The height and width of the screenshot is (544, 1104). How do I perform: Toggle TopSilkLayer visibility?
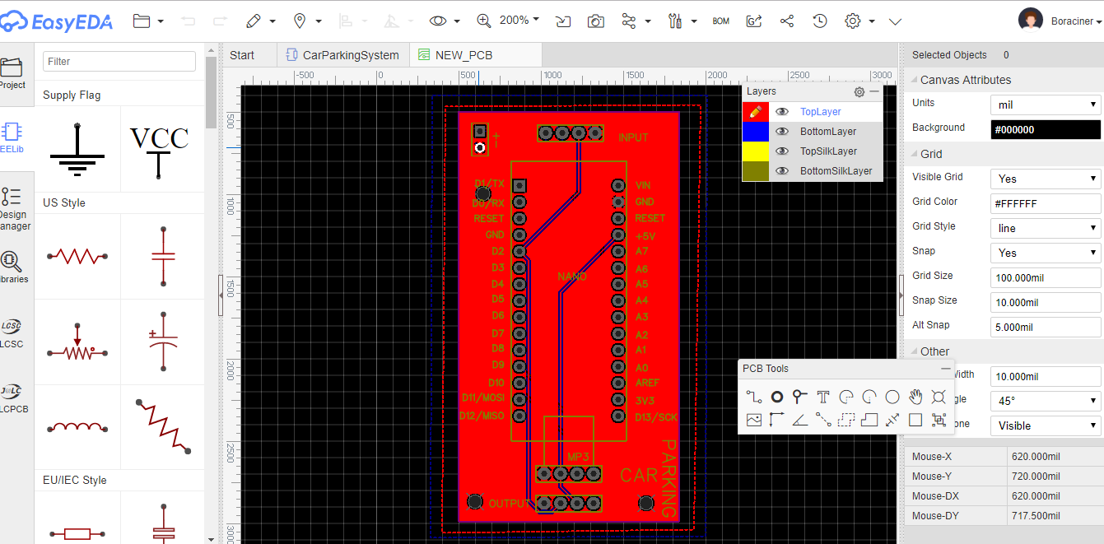click(x=781, y=151)
